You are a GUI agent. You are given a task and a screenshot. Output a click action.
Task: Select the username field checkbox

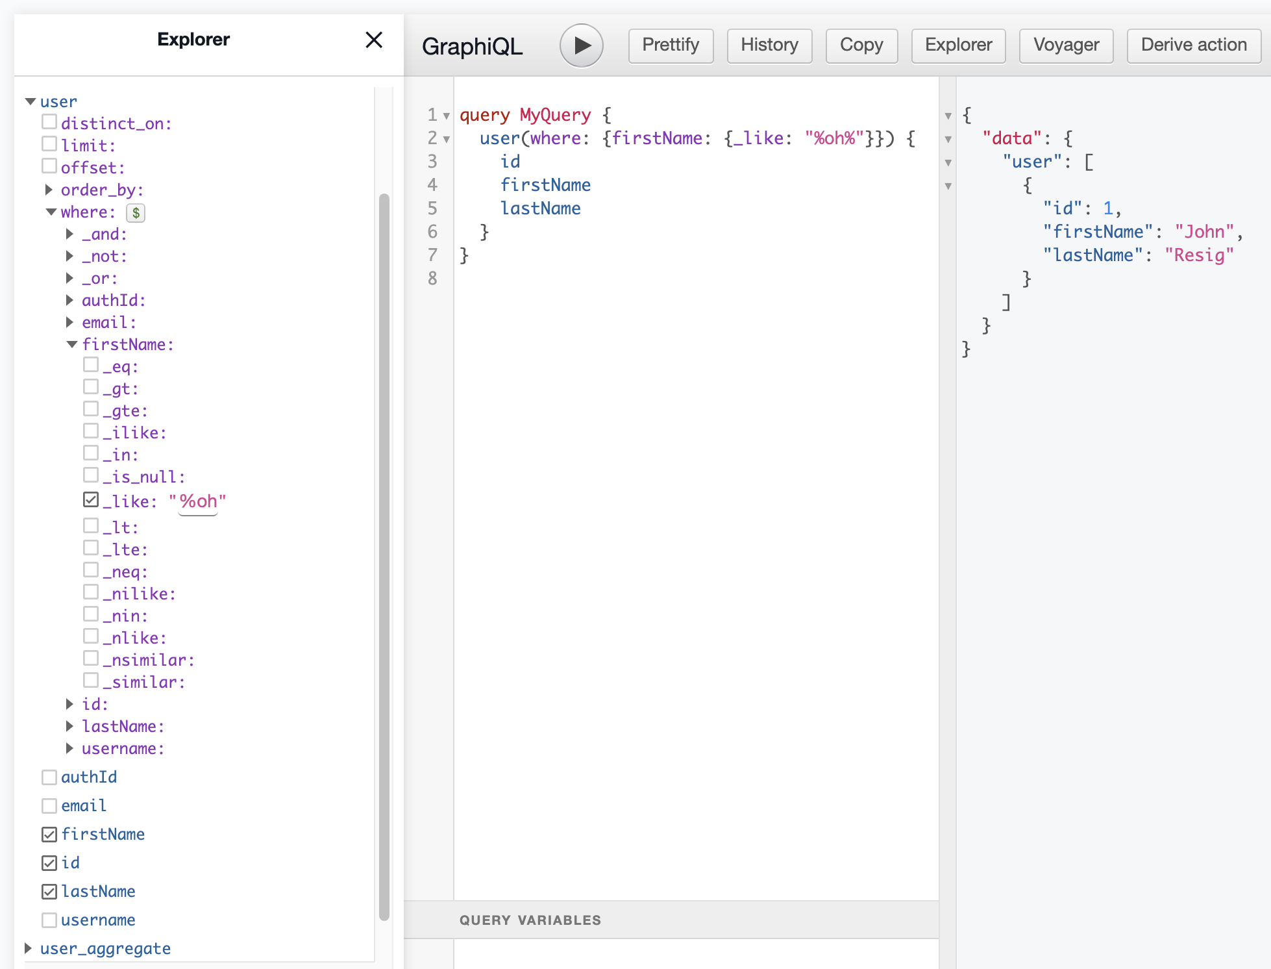click(49, 920)
